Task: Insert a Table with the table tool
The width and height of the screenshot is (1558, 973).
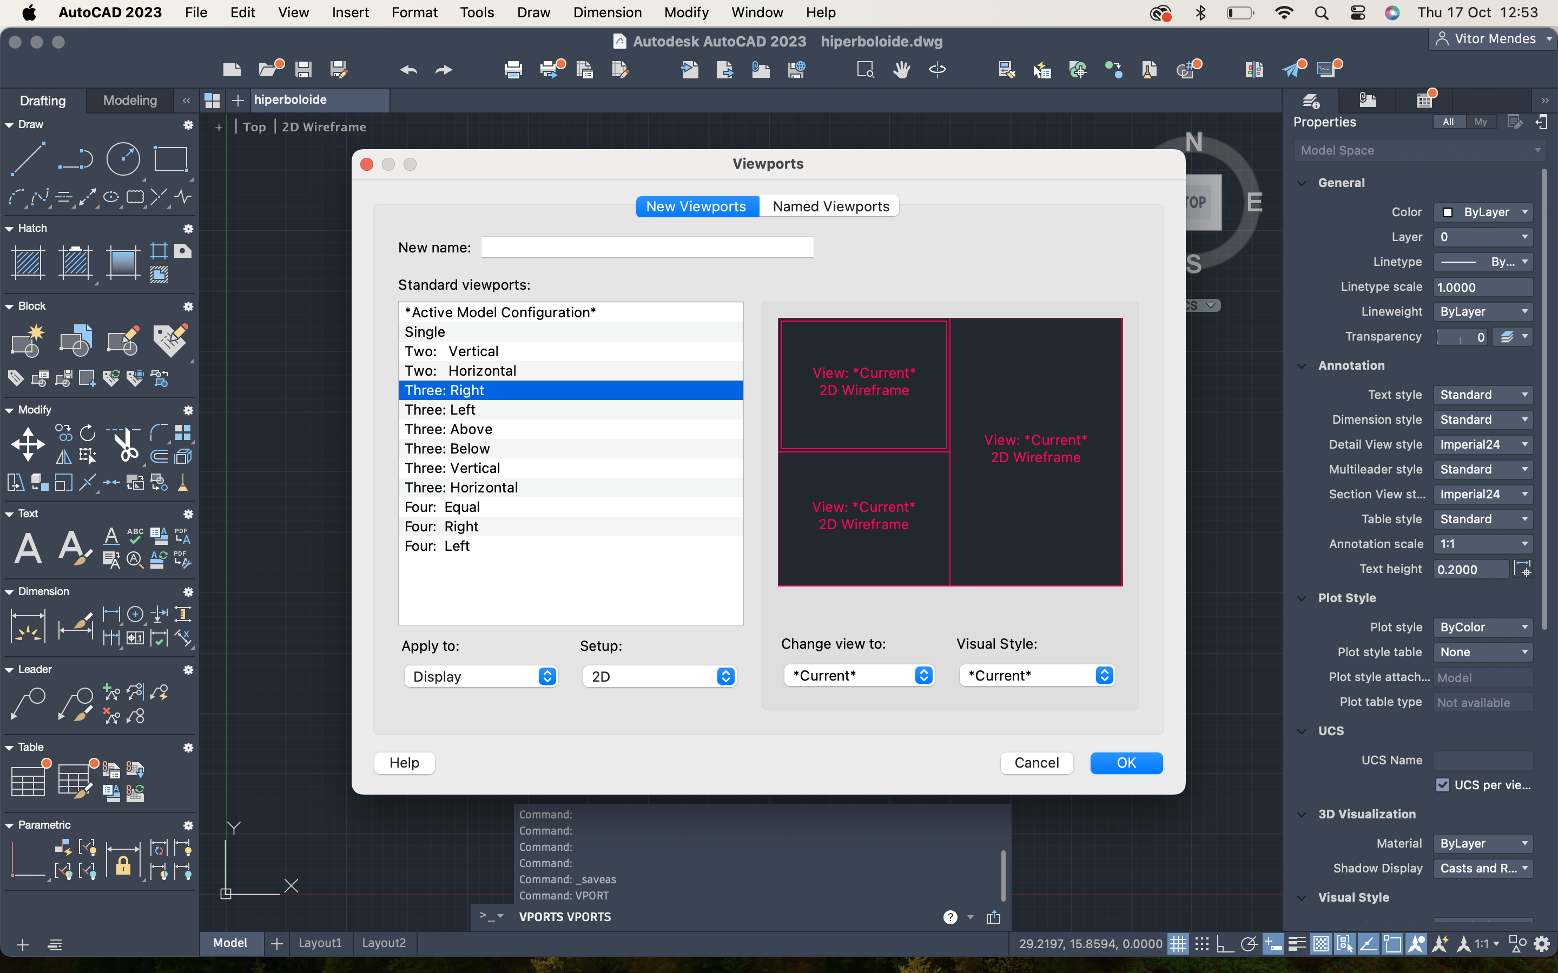Action: click(28, 781)
